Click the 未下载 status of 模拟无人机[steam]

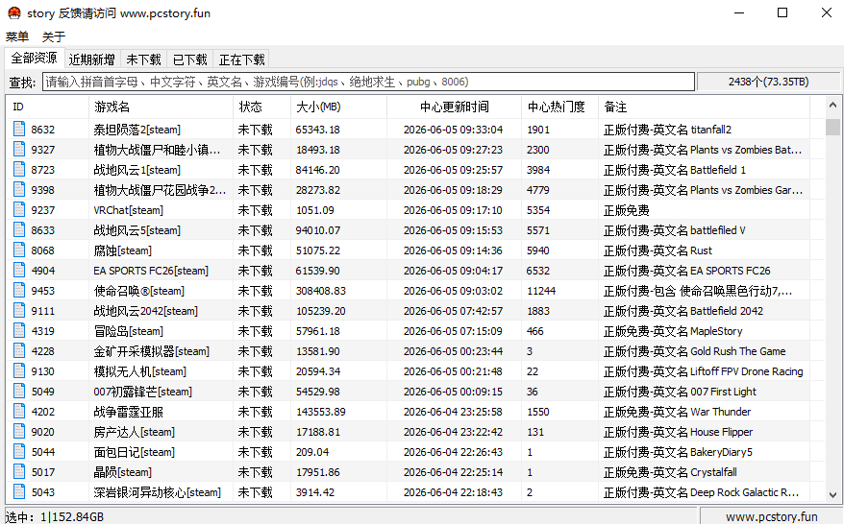255,371
